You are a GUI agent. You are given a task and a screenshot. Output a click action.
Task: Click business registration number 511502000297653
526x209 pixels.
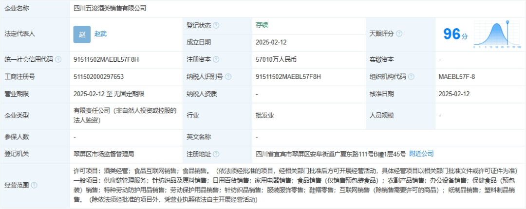[98, 77]
